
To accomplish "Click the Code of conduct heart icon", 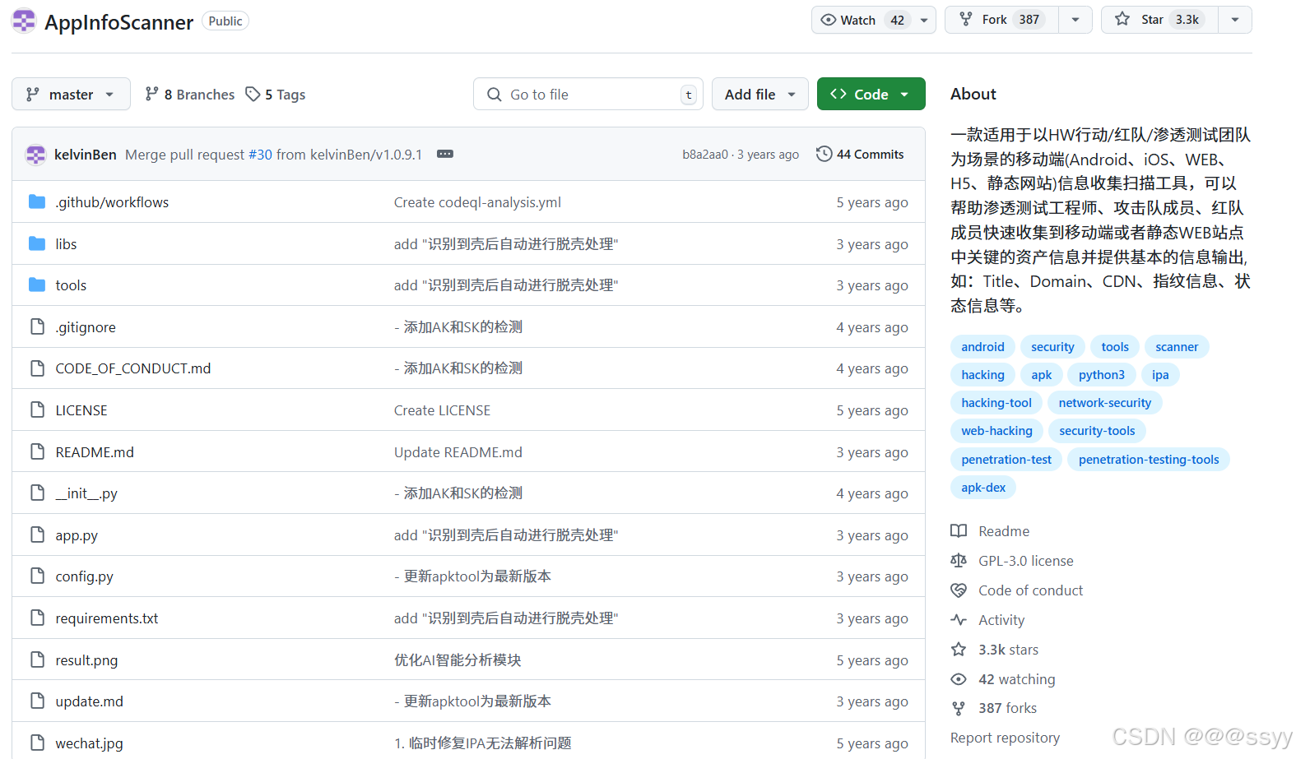I will (x=959, y=590).
